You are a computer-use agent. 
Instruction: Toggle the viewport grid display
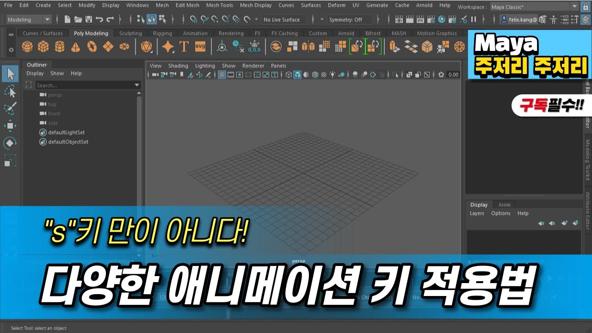[x=222, y=74]
